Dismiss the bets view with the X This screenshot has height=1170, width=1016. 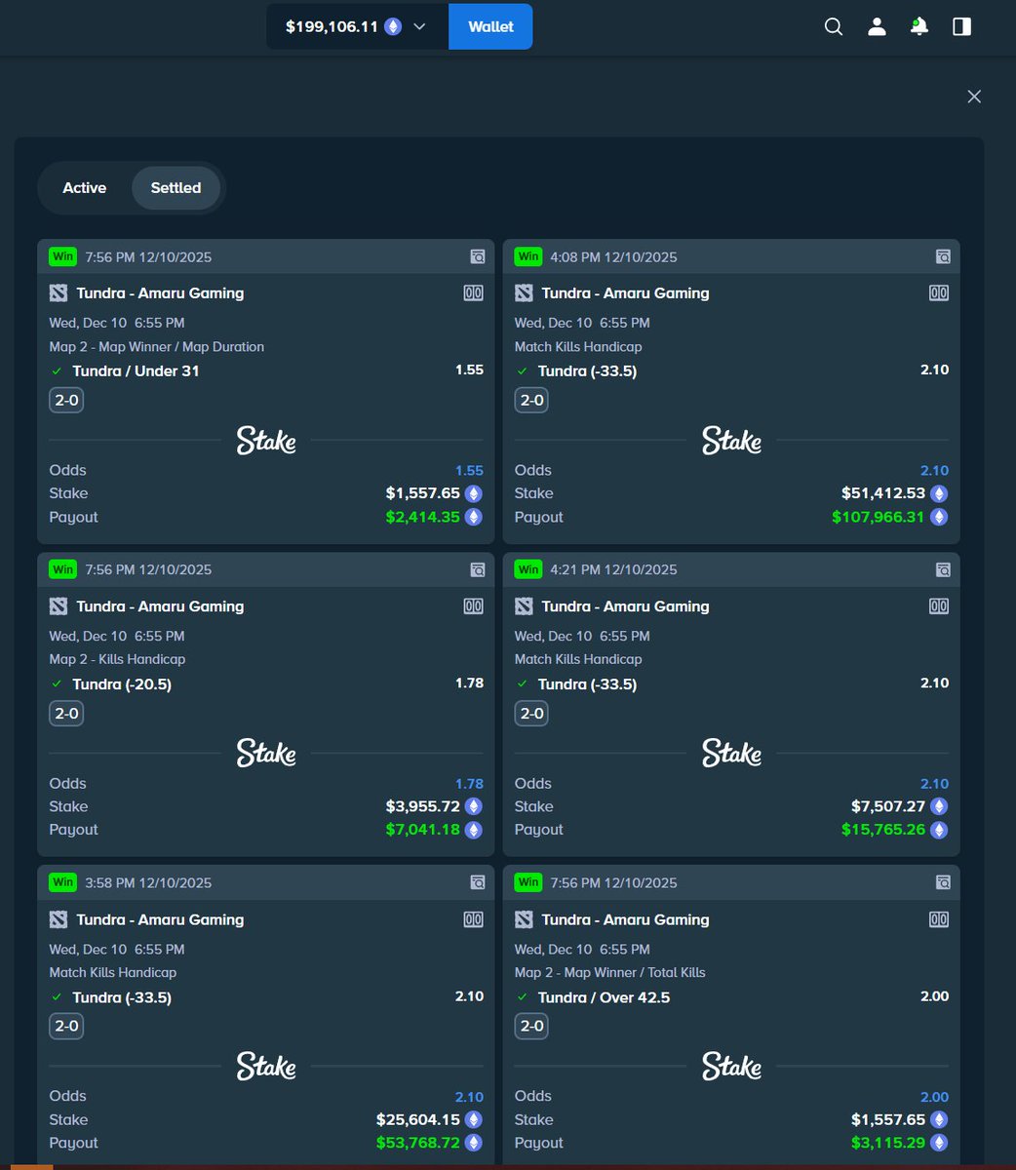(x=974, y=96)
